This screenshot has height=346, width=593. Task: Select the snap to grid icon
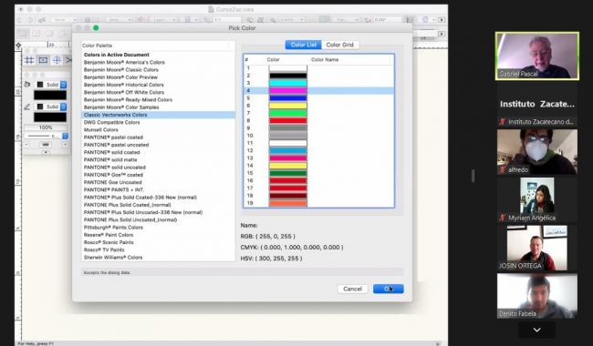pyautogui.click(x=29, y=60)
